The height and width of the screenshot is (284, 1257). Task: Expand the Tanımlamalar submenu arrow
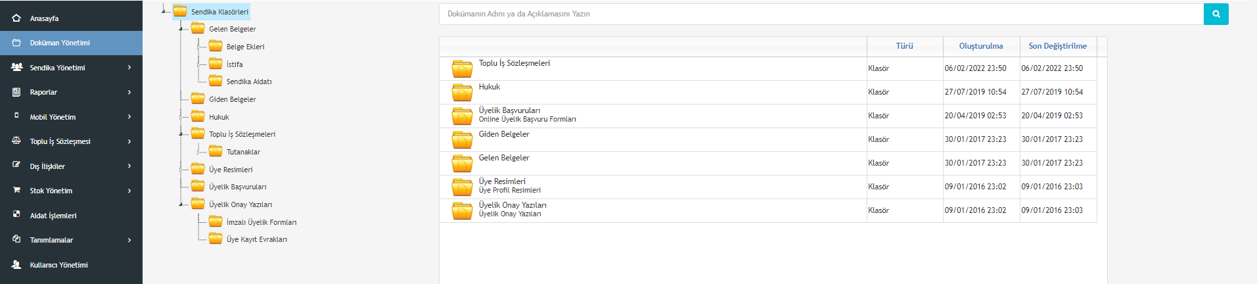129,240
